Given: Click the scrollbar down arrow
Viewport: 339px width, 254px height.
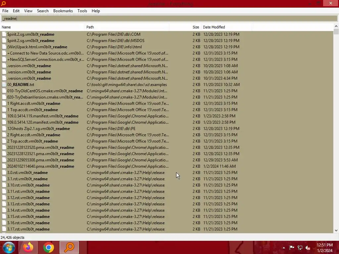Looking at the screenshot, I should [x=336, y=231].
